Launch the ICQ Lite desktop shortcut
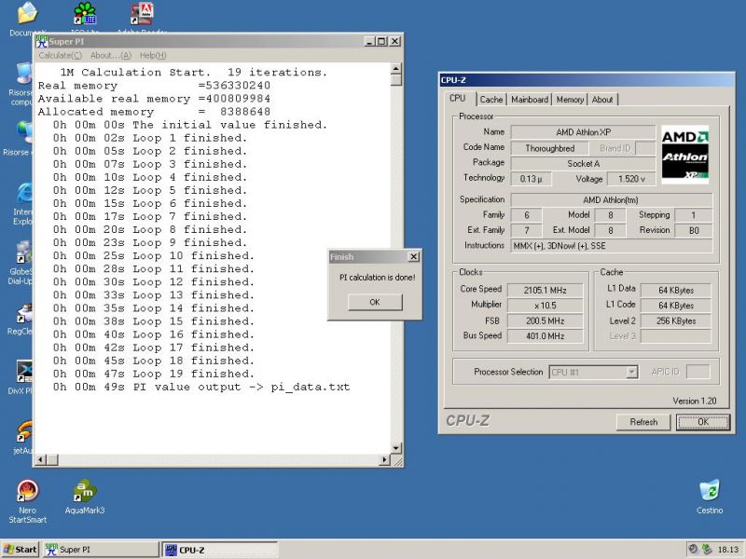Image resolution: width=746 pixels, height=559 pixels. coord(85,13)
